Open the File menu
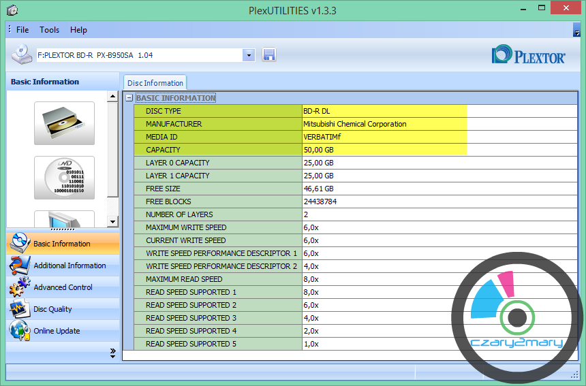This screenshot has width=586, height=386. (22, 30)
